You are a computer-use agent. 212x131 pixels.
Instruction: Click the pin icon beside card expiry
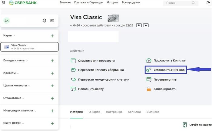pyautogui.click(x=139, y=25)
